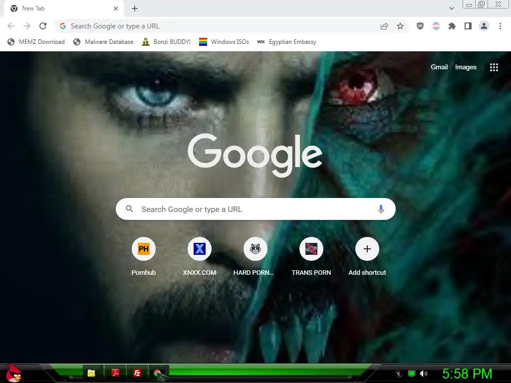Screen dimensions: 511x383
Task: Go back using the back arrow
Action: (x=11, y=26)
